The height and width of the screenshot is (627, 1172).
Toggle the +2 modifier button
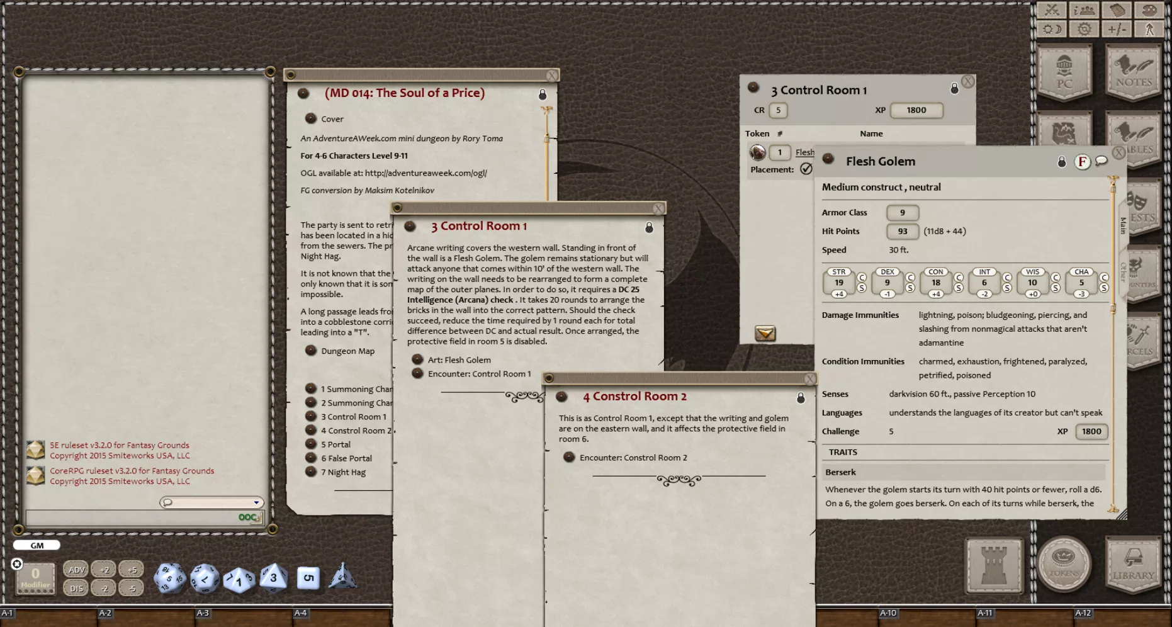click(x=104, y=570)
